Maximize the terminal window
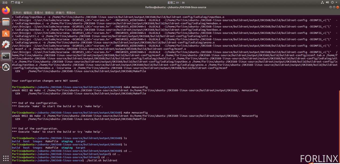 (334, 7)
